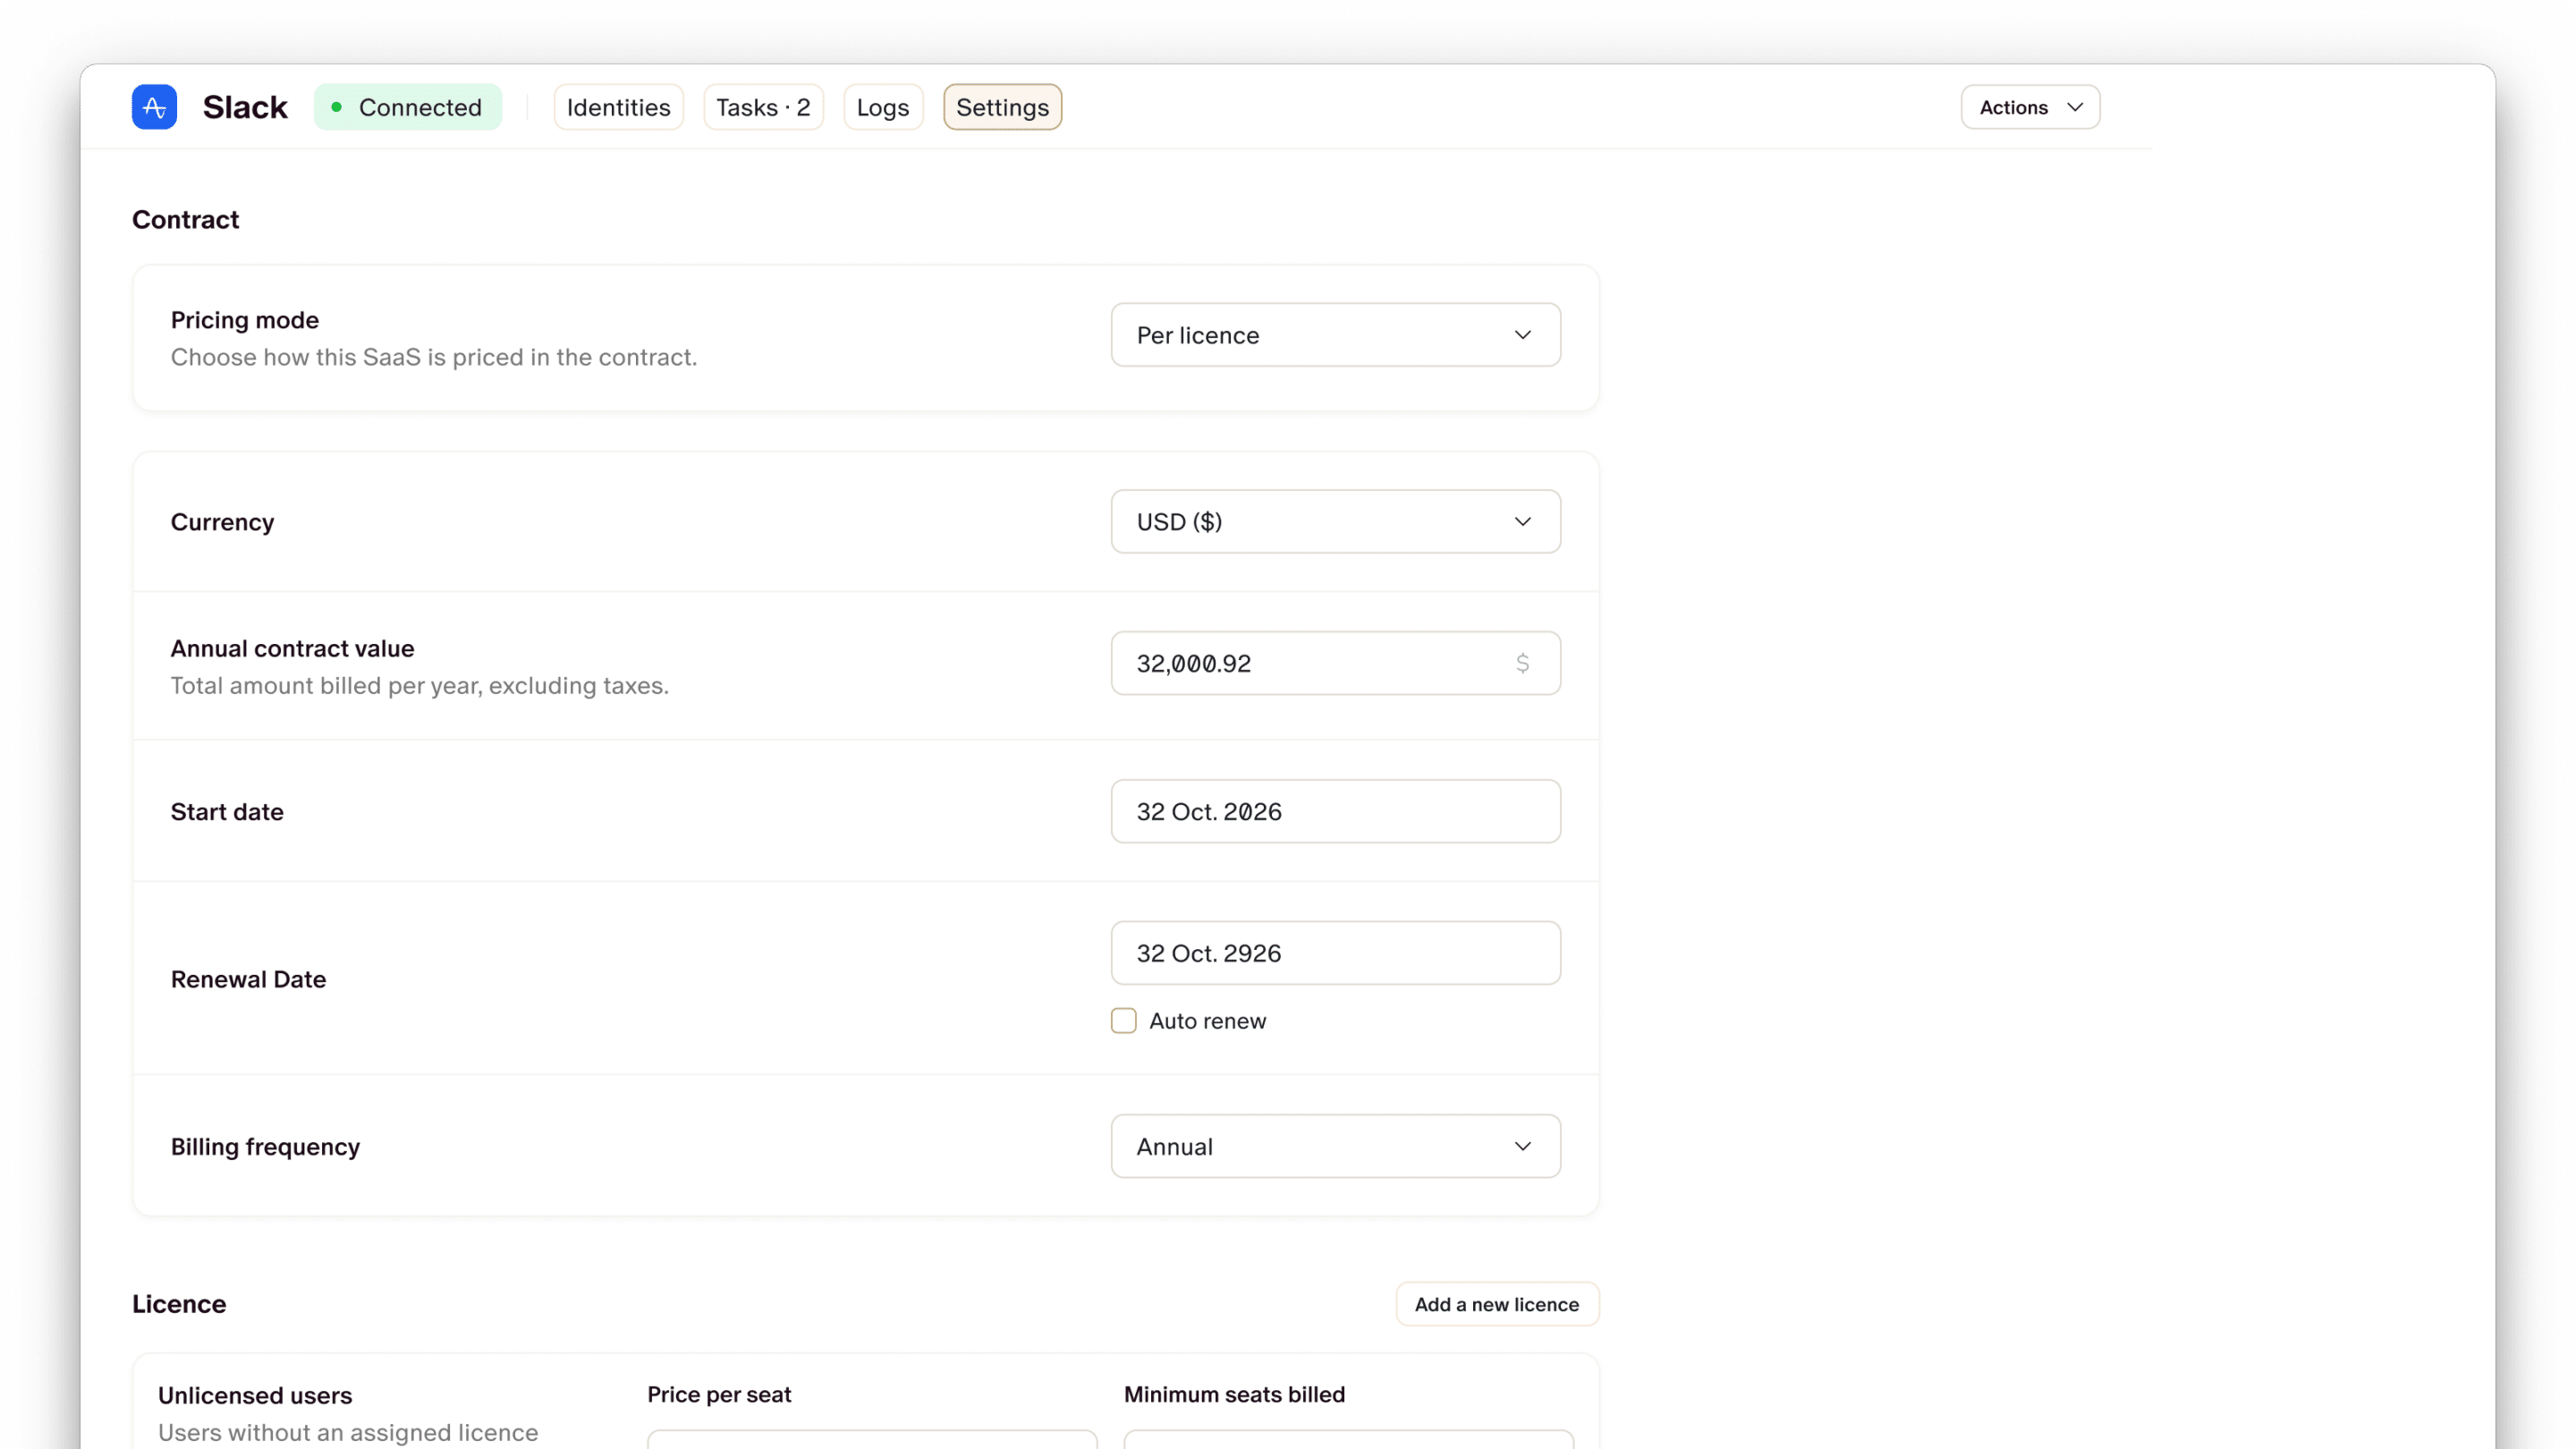This screenshot has height=1449, width=2576.
Task: Click the dollar sign in Annual contract value
Action: (1522, 663)
